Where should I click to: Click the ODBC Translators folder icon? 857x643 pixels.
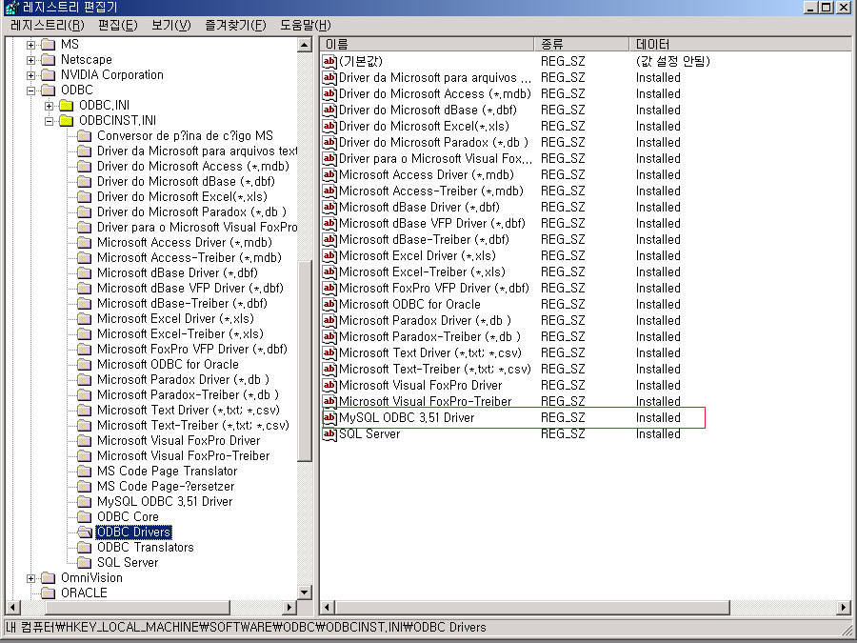coord(85,548)
